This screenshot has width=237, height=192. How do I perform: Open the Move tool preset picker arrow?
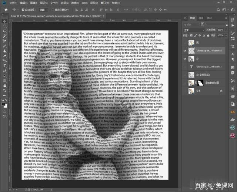[x=18, y=10]
